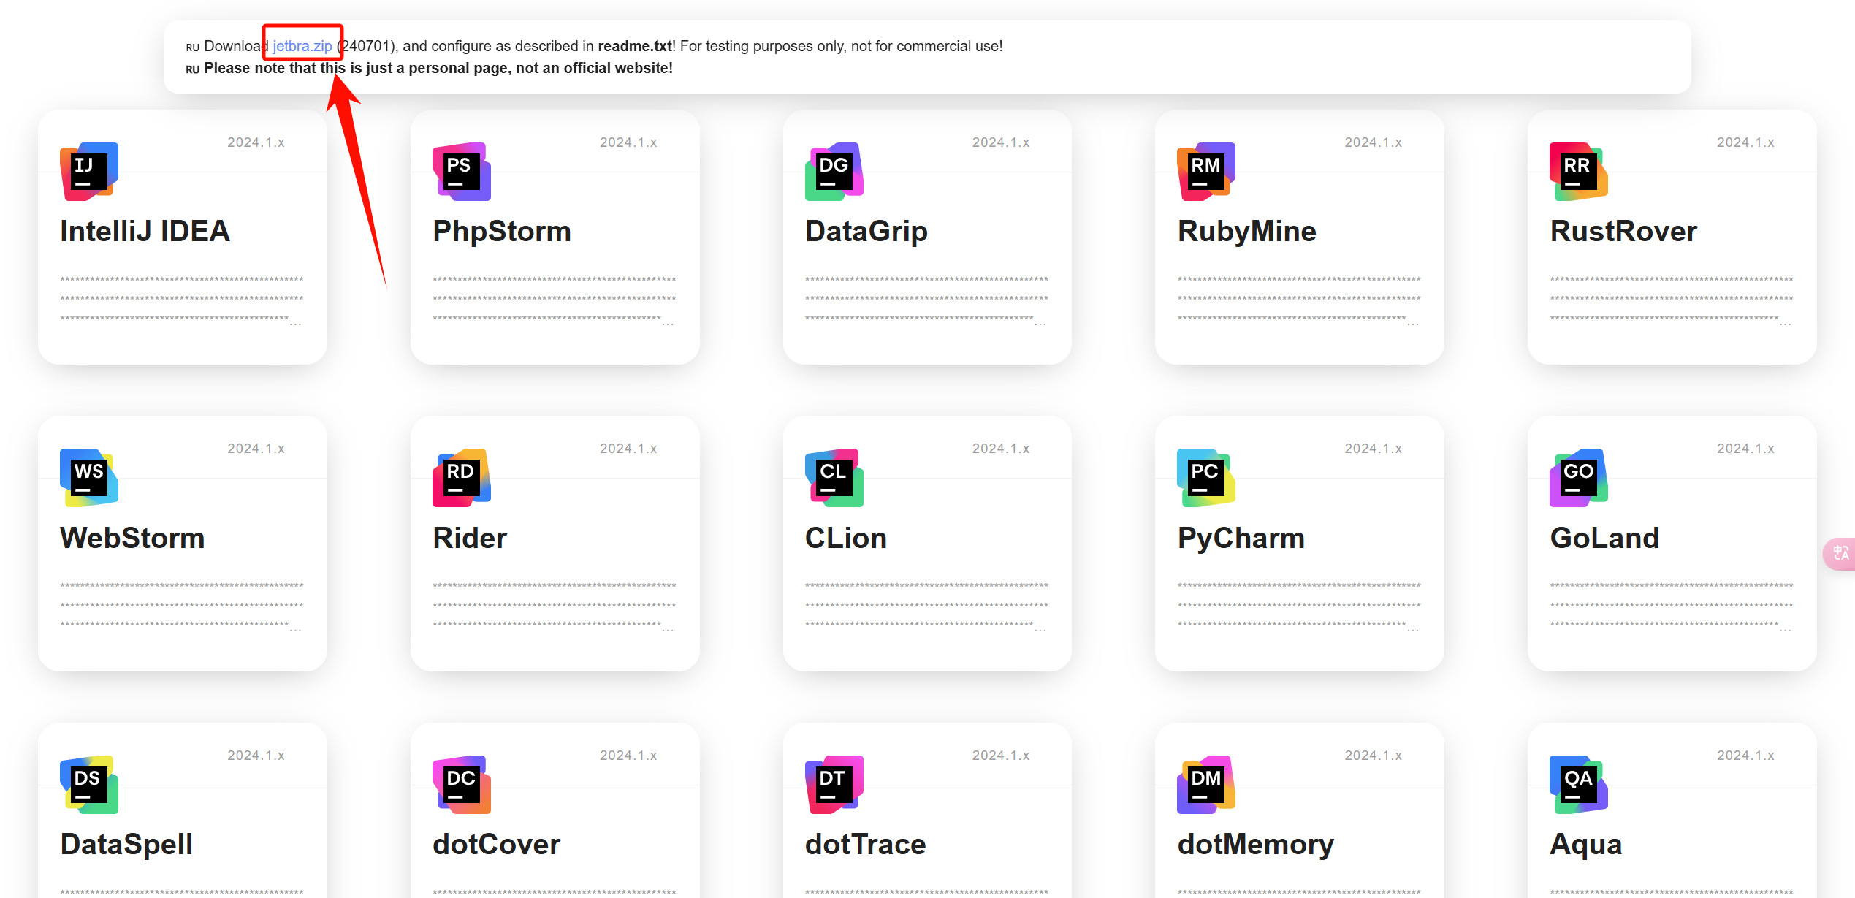Copy the masked license key under DataGrip
Screen dimensions: 1855x898
[x=926, y=300]
